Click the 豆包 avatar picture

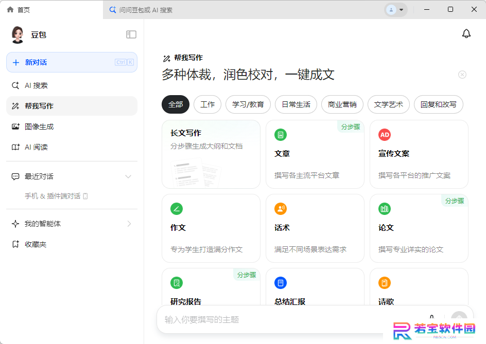click(x=18, y=34)
